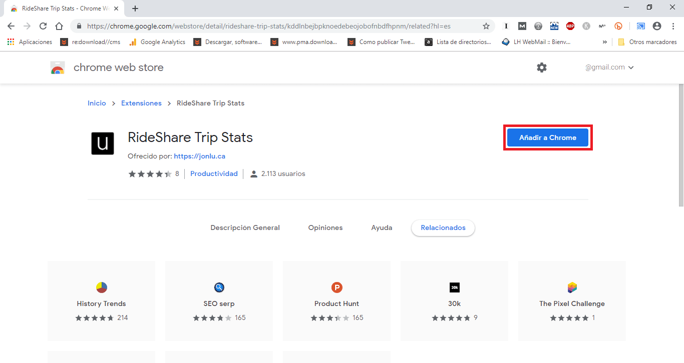The width and height of the screenshot is (684, 363).
Task: Open the gear-shaped extension icon in toolbar
Action: pyautogui.click(x=538, y=26)
